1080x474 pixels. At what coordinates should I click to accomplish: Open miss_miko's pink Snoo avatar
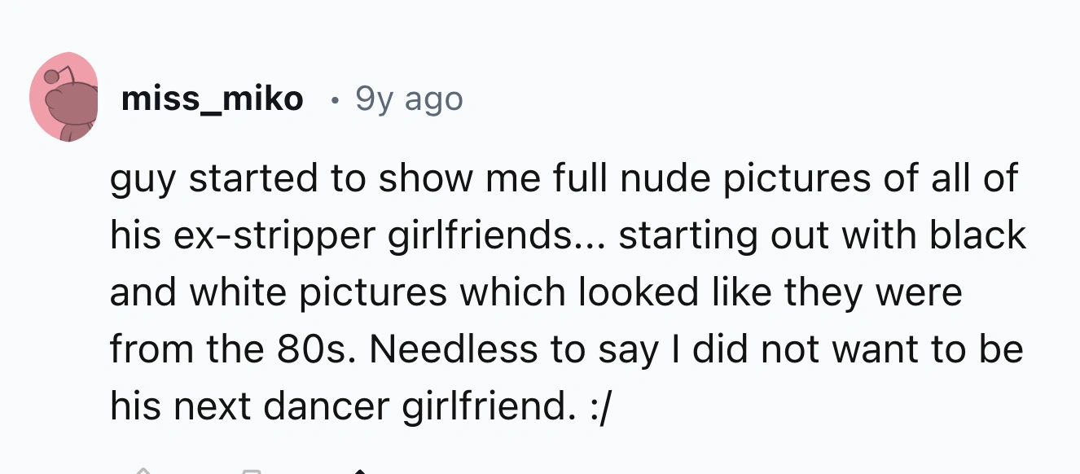coord(64,98)
